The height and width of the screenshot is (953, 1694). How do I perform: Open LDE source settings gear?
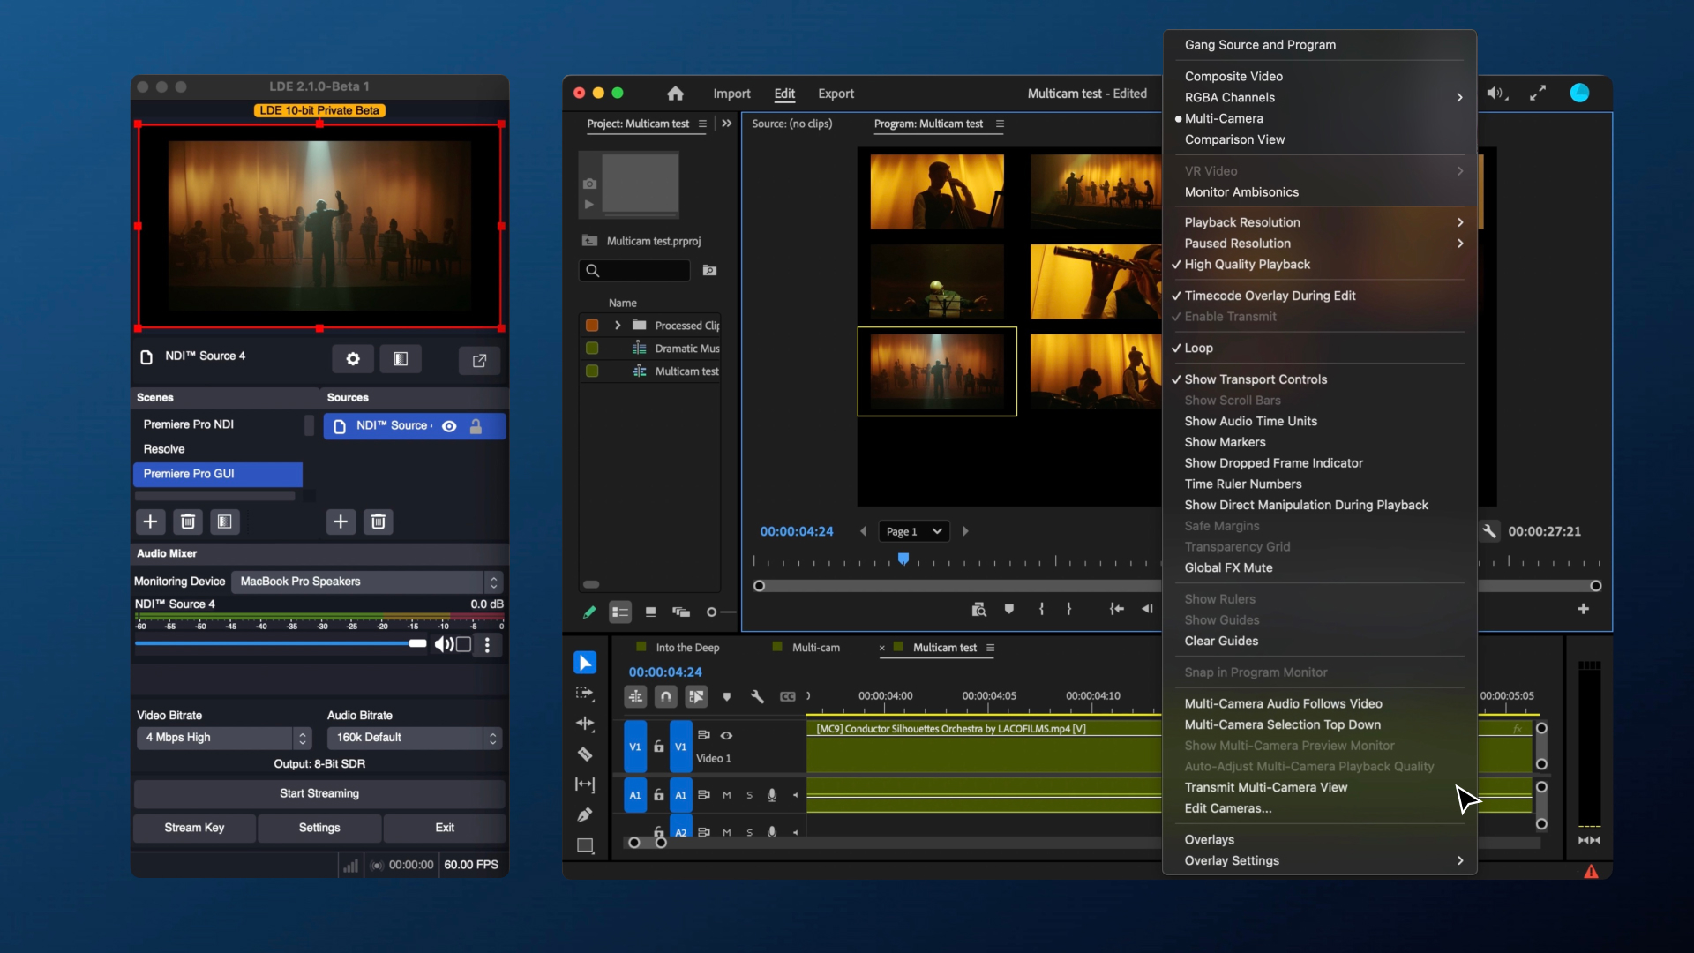click(x=353, y=359)
